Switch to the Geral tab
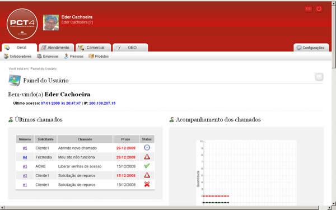The width and height of the screenshot is (336, 210). (19, 48)
